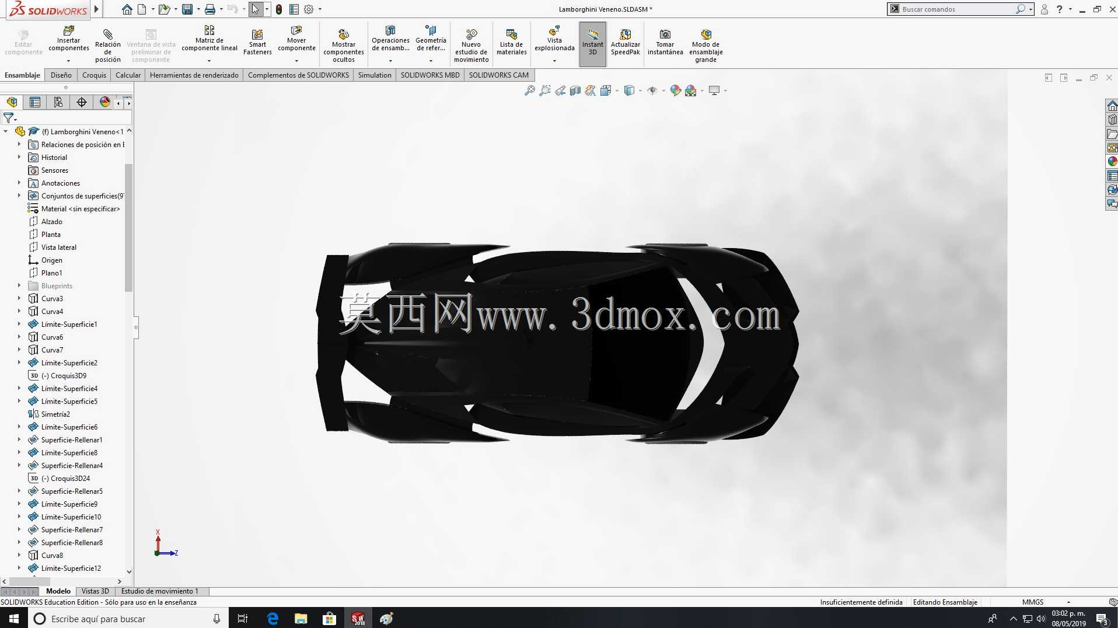Open Vista explosionada dropdown arrow
Image resolution: width=1118 pixels, height=628 pixels.
554,61
